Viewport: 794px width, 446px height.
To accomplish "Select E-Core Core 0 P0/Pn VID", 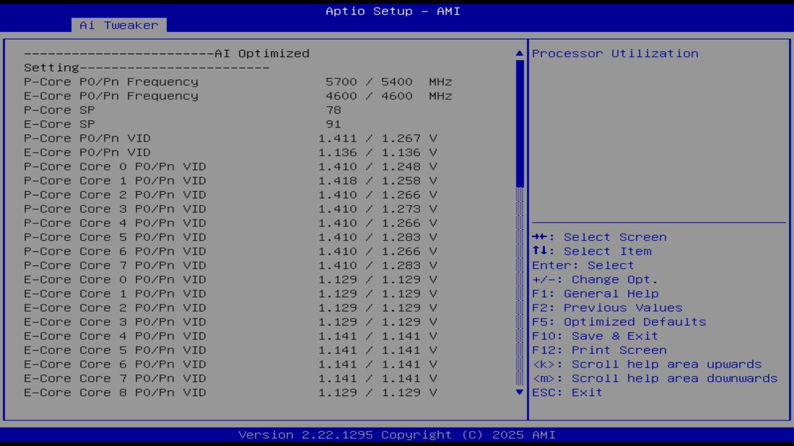I will point(115,279).
